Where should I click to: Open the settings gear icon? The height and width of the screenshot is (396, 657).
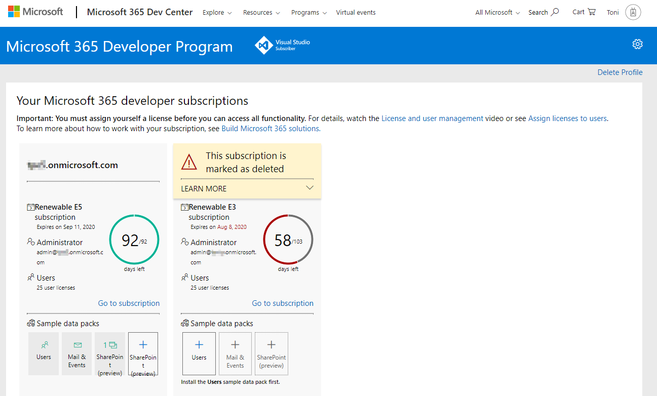[x=637, y=44]
